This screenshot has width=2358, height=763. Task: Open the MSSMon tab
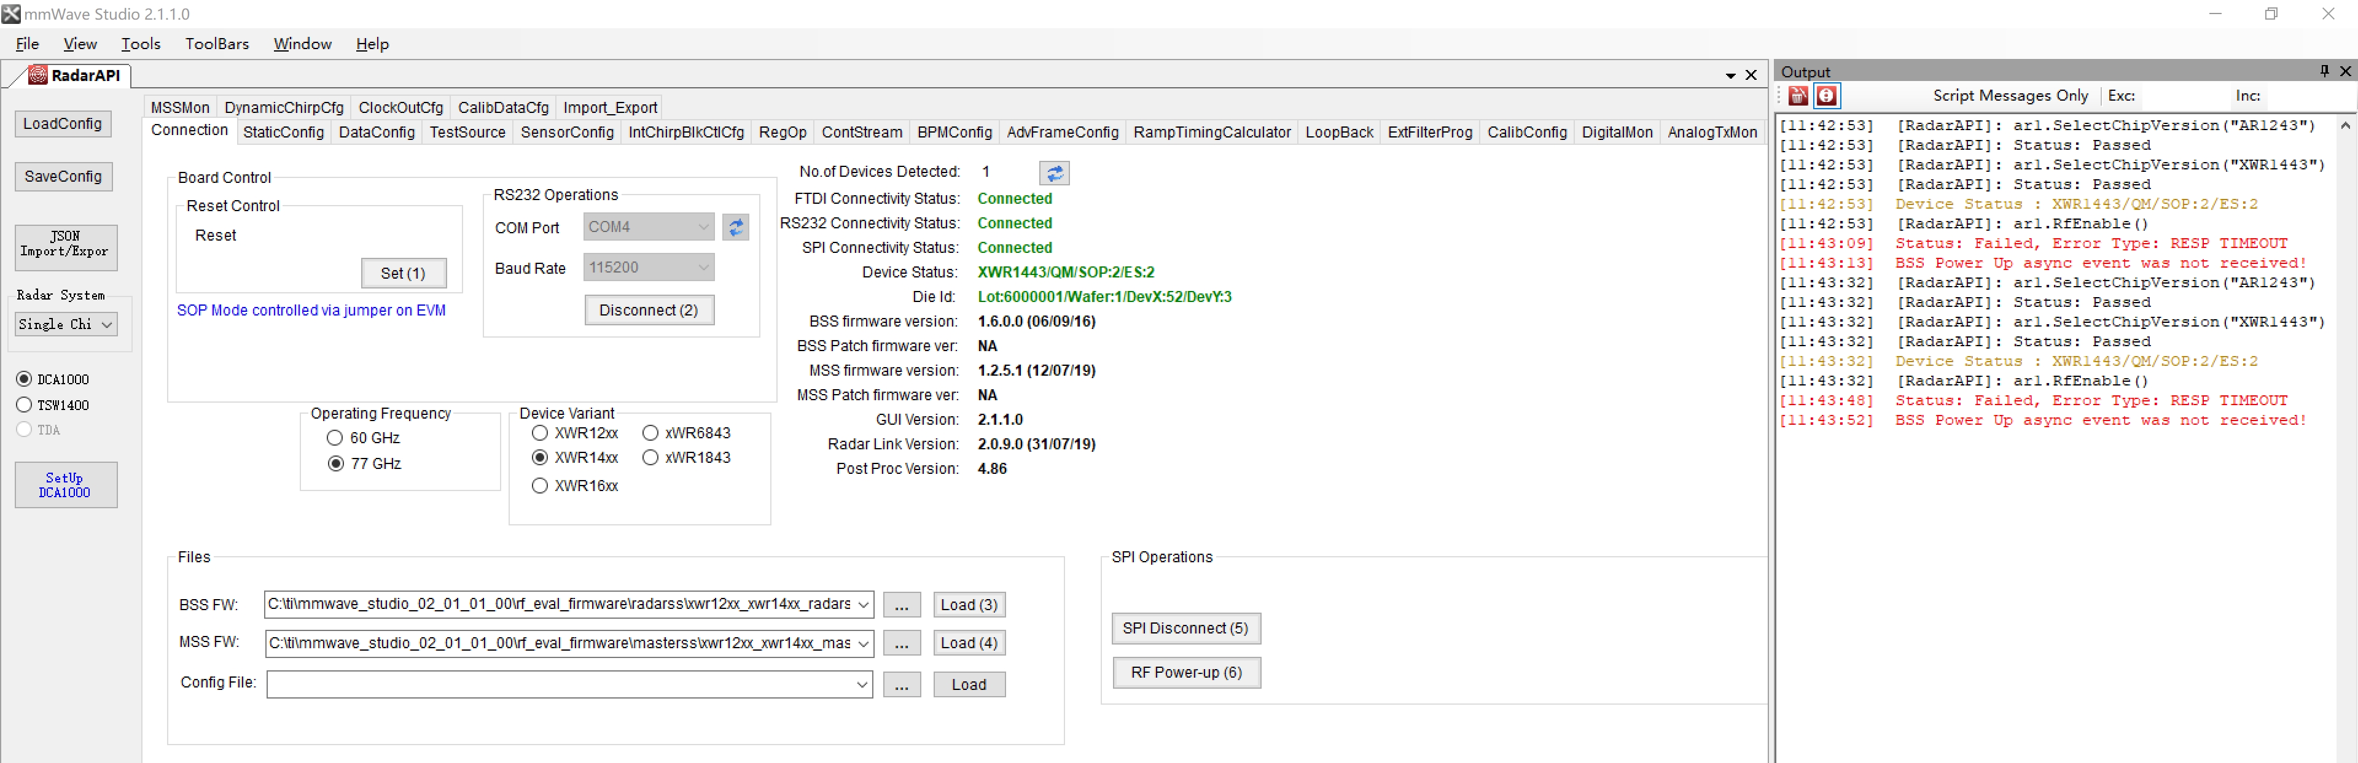(181, 107)
